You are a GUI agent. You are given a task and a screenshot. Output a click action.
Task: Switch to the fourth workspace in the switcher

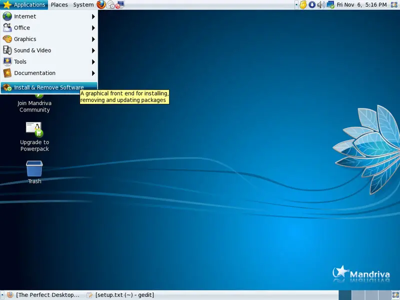click(384, 295)
